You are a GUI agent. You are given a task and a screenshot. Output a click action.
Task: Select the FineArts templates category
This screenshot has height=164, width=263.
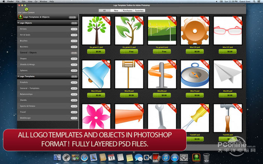pyautogui.click(x=48, y=82)
